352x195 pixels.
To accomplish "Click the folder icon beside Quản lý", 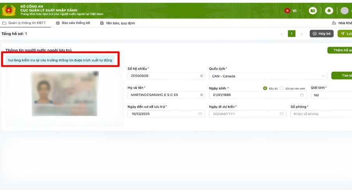I will tap(4, 23).
